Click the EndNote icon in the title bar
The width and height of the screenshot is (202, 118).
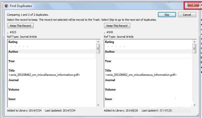click(6, 6)
